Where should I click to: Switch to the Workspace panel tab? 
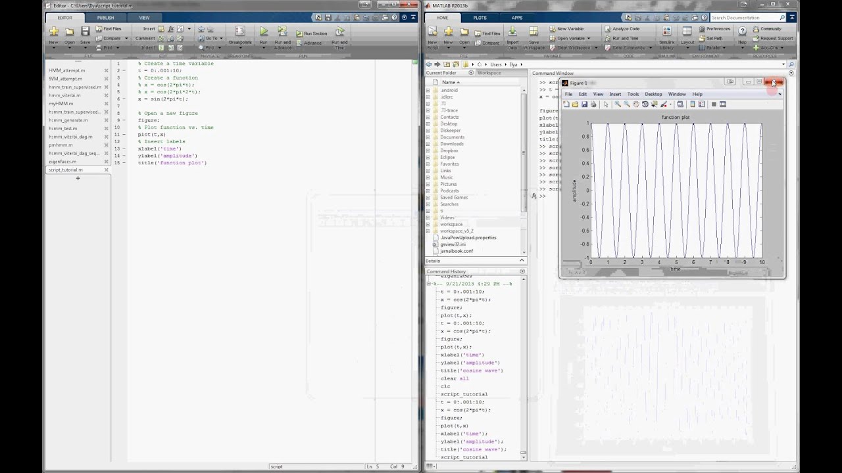click(489, 73)
